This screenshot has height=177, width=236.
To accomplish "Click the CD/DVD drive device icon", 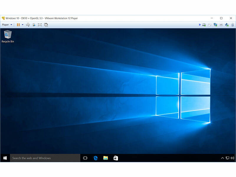I will click(209, 25).
